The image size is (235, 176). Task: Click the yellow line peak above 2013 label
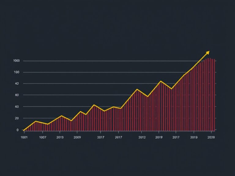click(x=62, y=116)
